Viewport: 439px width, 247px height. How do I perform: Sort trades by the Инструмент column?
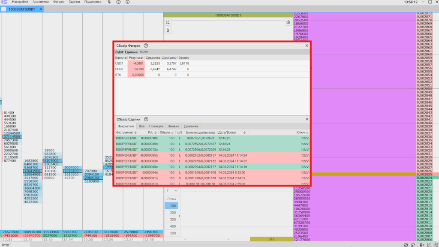tap(126, 133)
